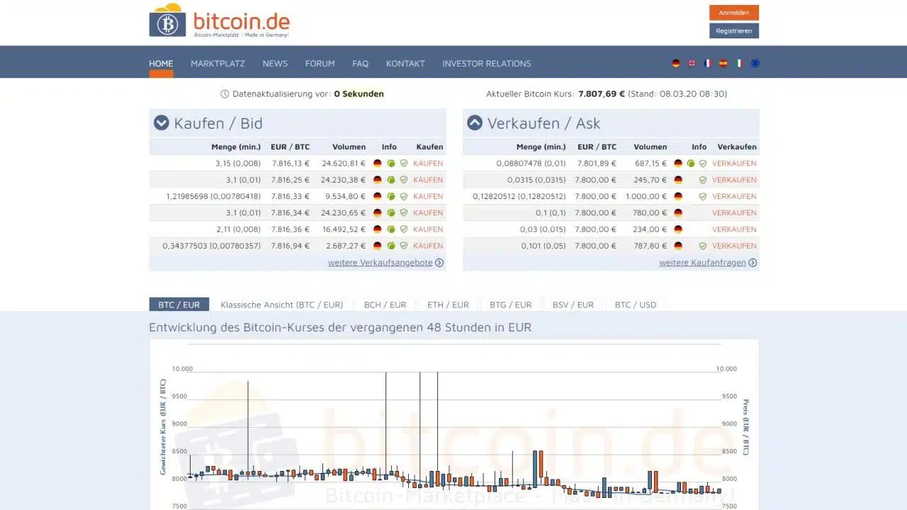Open the weitere Kaufanfragen link
Screen dimensions: 907x510
pyautogui.click(x=703, y=263)
